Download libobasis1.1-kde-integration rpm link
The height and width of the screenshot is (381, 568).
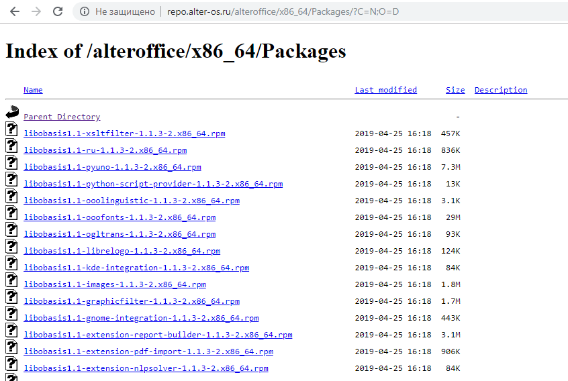(136, 268)
